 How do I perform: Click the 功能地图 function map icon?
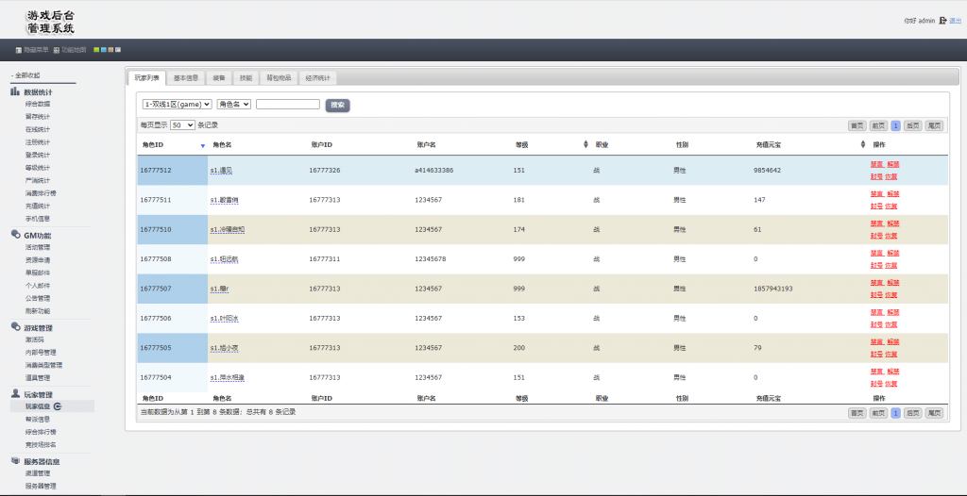(x=57, y=50)
